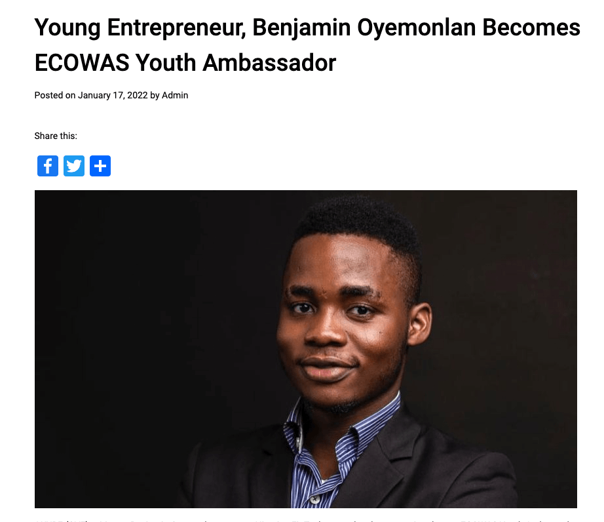Click the word 'Becomes' in the headline

pyautogui.click(x=531, y=28)
